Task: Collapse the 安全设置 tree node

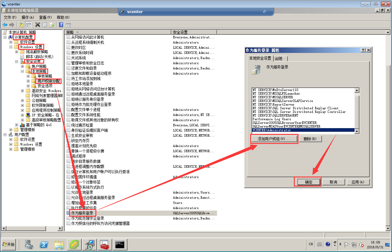Action: [17, 61]
